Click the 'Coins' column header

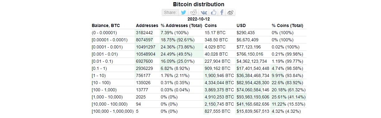(211, 25)
